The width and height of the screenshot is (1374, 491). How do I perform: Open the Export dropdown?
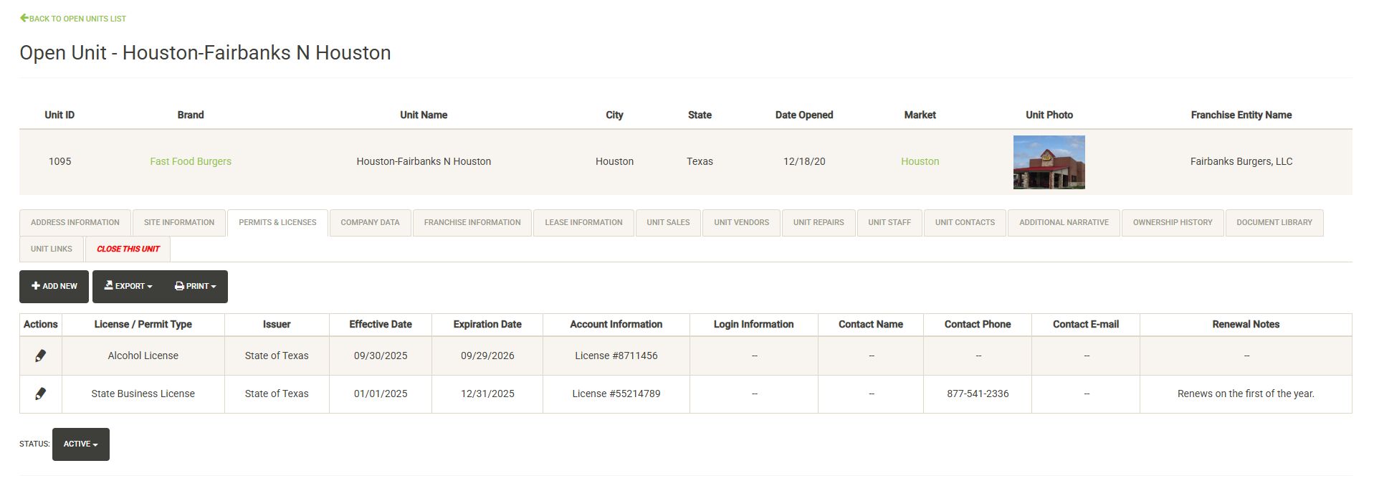click(x=128, y=286)
